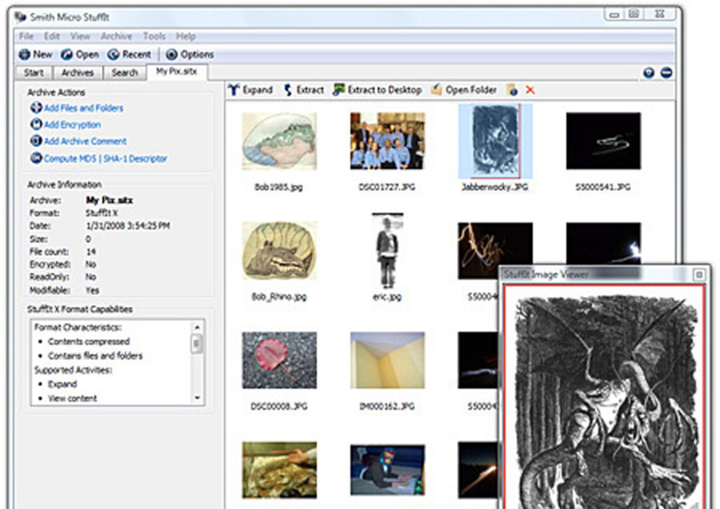The width and height of the screenshot is (720, 509).
Task: Click the Extract toolbar button
Action: [303, 90]
